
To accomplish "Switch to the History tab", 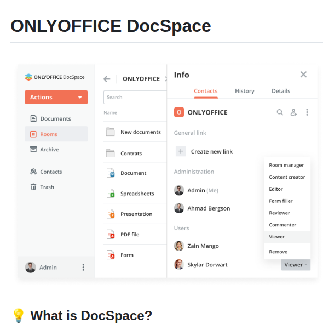I will (x=245, y=91).
